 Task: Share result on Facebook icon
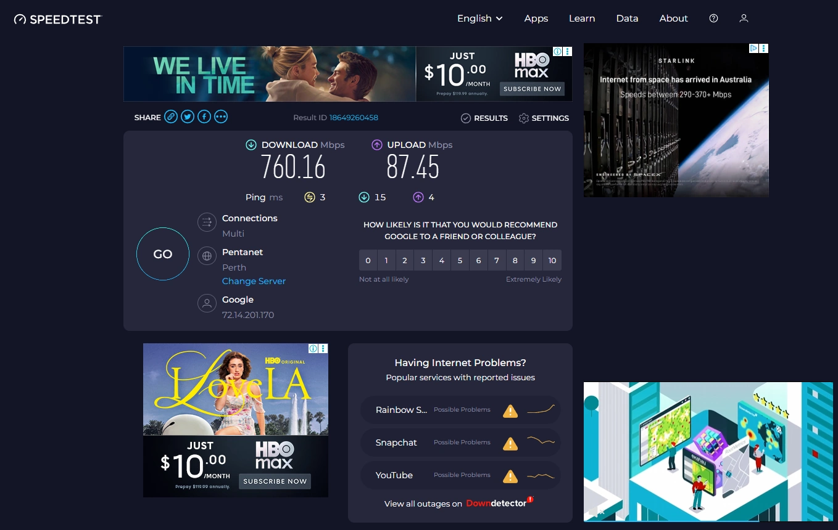click(x=204, y=117)
